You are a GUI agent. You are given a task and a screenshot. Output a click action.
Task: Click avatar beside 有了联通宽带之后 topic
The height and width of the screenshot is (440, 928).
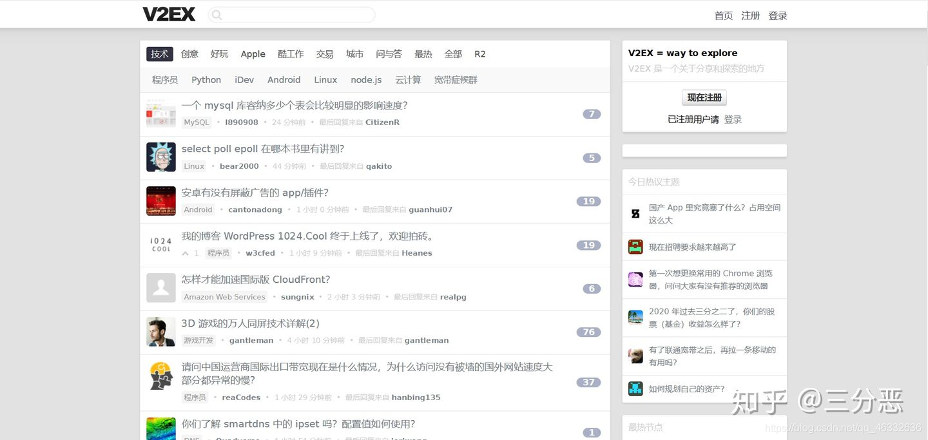635,356
